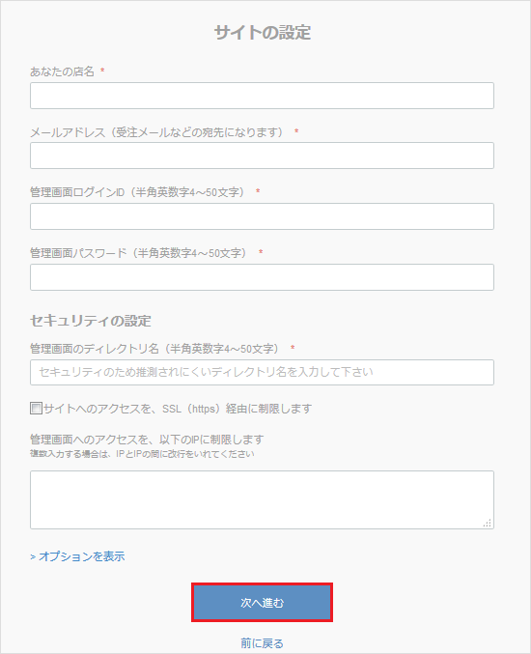Click the 管理画面のディレクトリ名 label
Viewport: 531px width, 654px height.
click(155, 349)
